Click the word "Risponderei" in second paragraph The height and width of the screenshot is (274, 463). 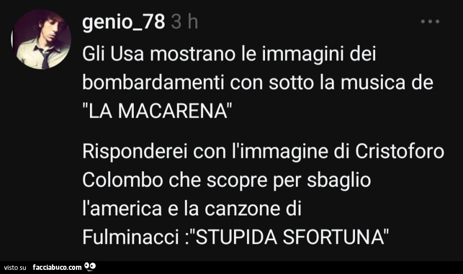135,152
